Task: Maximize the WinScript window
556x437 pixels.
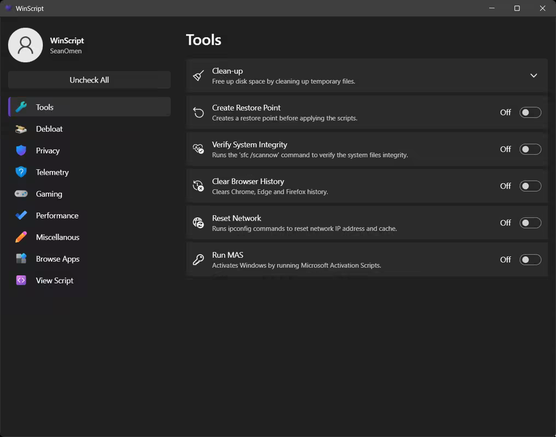Action: point(517,8)
